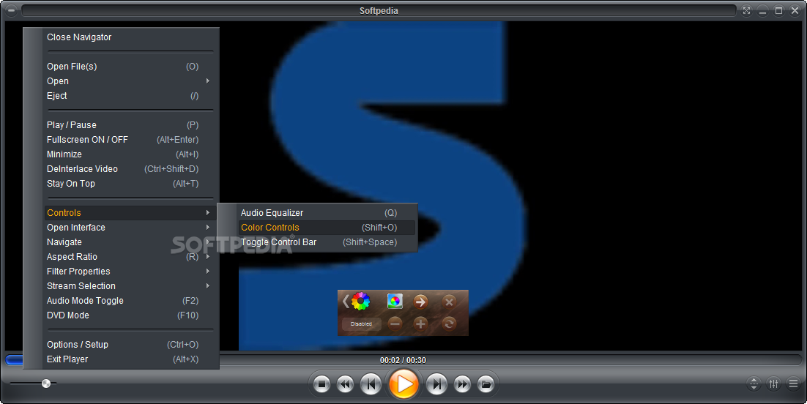807x404 pixels.
Task: Reset colors with the circular arrows button
Action: [449, 323]
